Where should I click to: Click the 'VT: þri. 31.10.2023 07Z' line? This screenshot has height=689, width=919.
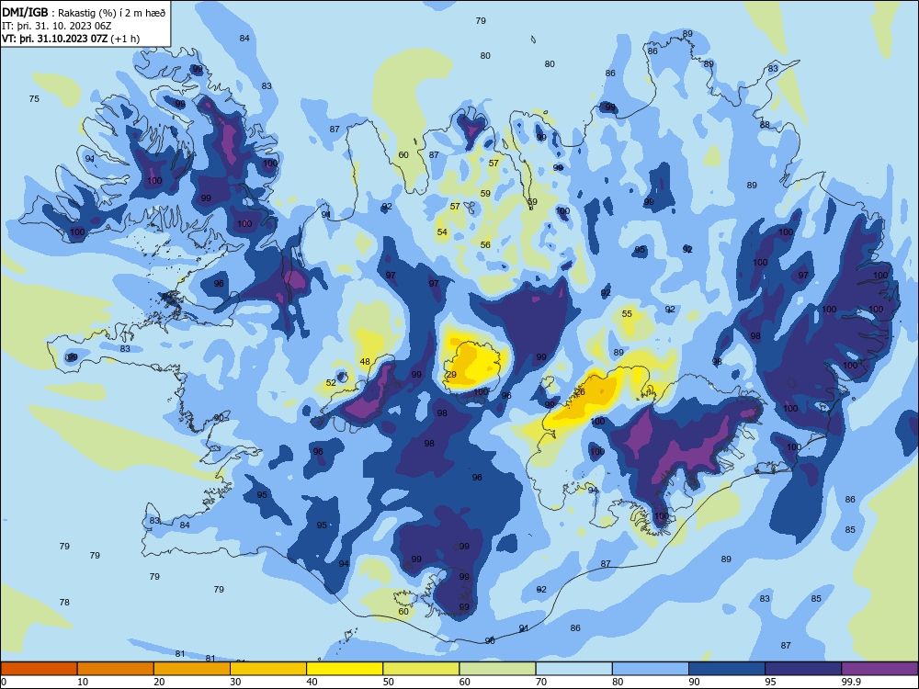click(x=54, y=39)
